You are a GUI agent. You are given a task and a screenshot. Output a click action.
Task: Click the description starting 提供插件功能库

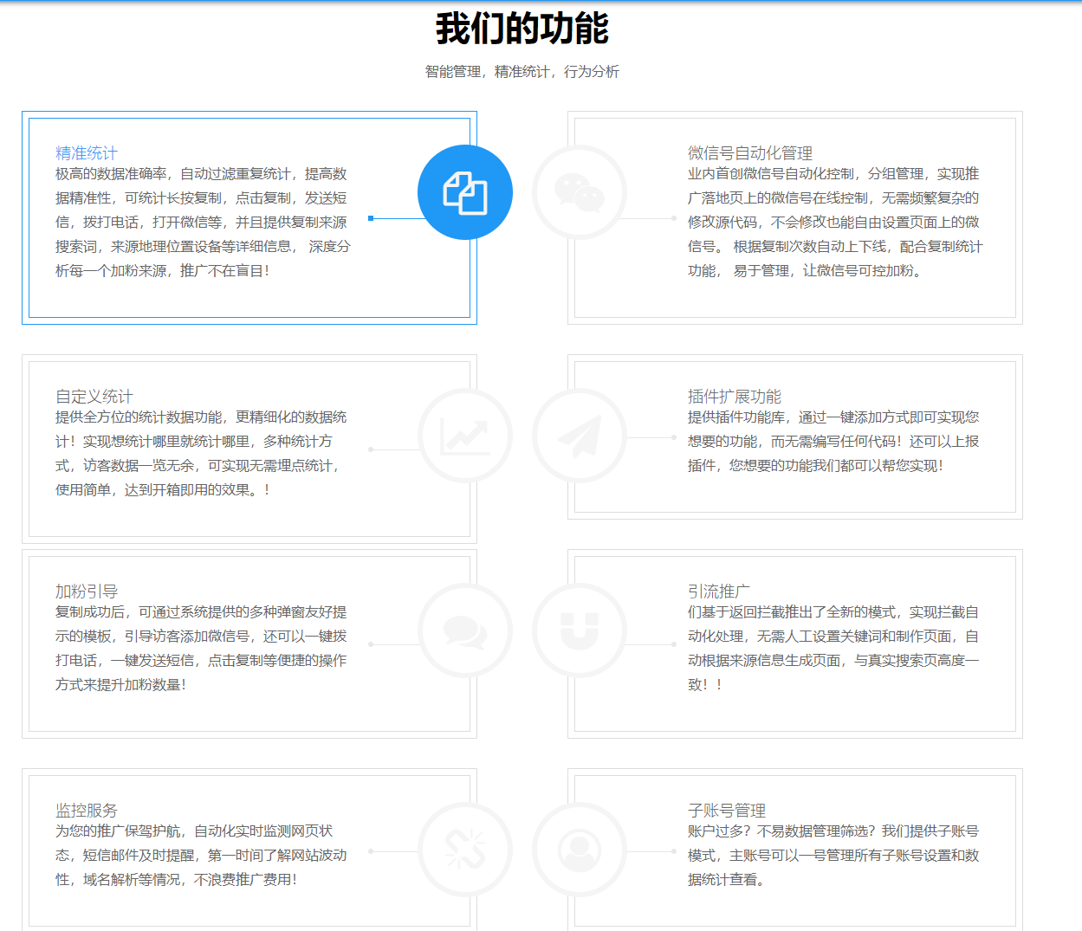pyautogui.click(x=833, y=442)
